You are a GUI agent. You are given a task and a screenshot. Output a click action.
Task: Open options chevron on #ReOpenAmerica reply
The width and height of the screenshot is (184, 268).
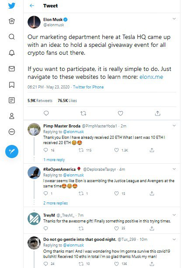click(174, 169)
